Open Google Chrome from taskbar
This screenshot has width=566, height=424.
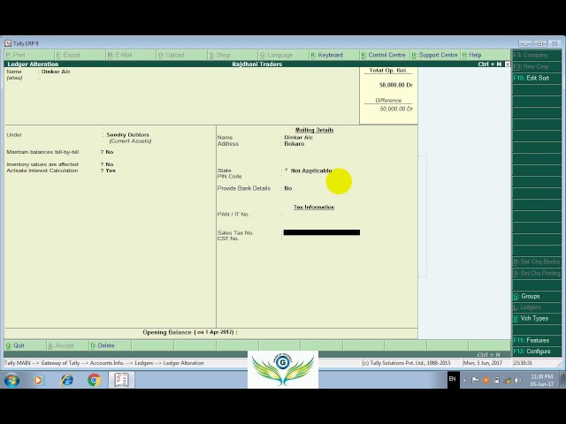pyautogui.click(x=95, y=380)
